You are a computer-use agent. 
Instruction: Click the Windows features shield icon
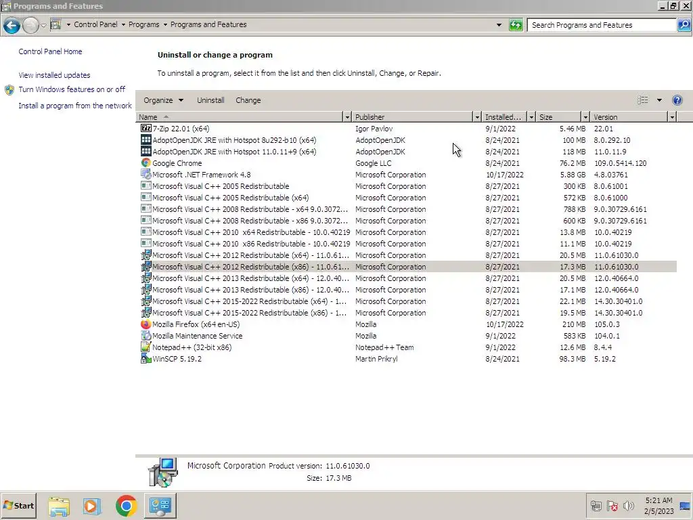coord(9,90)
